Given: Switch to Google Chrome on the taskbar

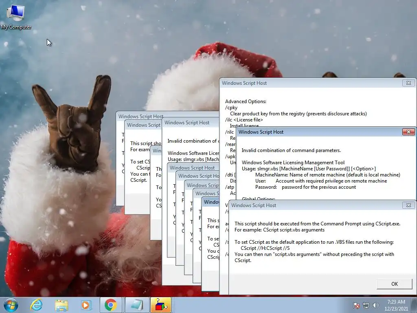Looking at the screenshot, I should coord(111,305).
